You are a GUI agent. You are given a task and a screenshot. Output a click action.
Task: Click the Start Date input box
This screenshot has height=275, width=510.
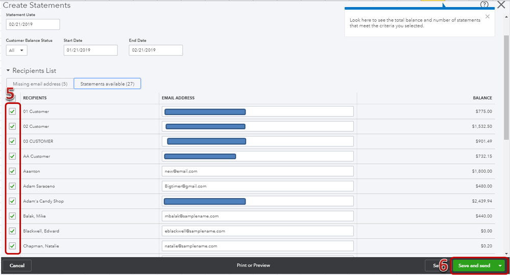tap(90, 50)
